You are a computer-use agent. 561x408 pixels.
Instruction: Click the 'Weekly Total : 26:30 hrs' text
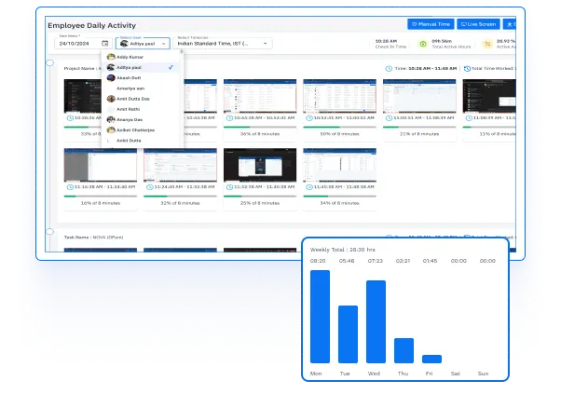click(342, 250)
